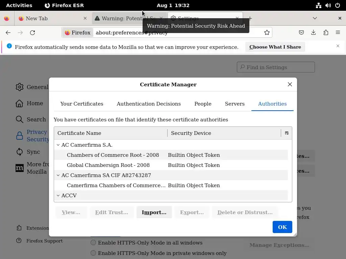Confirm with the OK button

282,227
